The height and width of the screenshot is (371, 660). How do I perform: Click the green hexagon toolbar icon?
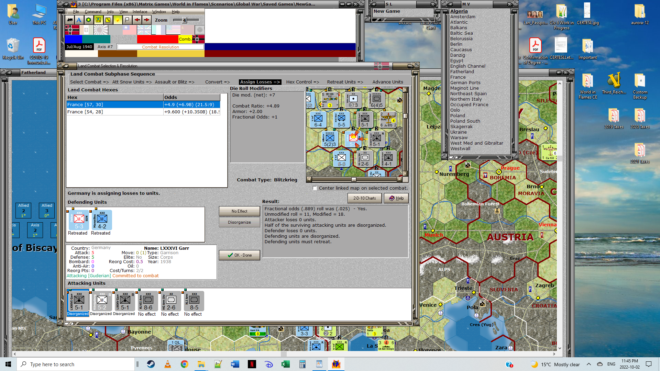pyautogui.click(x=89, y=20)
